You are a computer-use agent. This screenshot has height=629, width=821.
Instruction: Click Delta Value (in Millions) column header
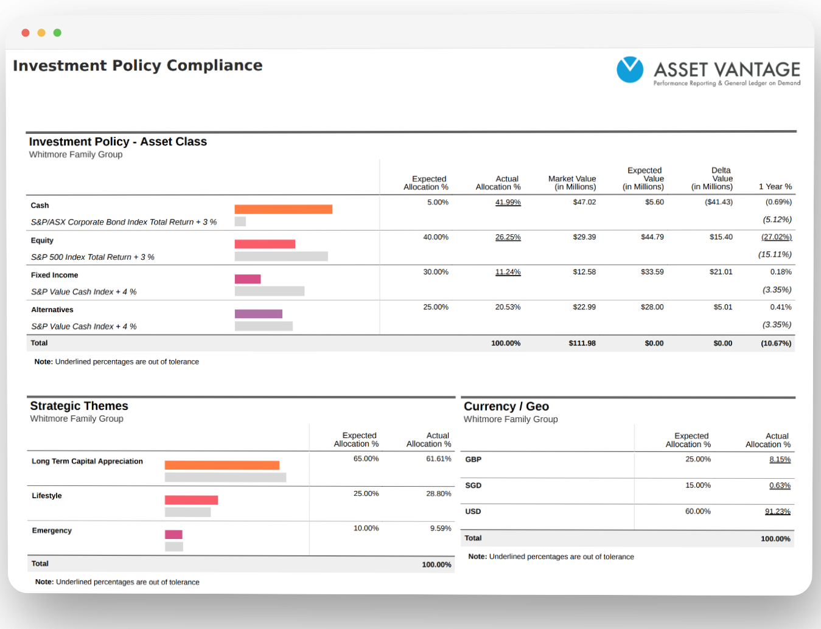[x=712, y=179]
